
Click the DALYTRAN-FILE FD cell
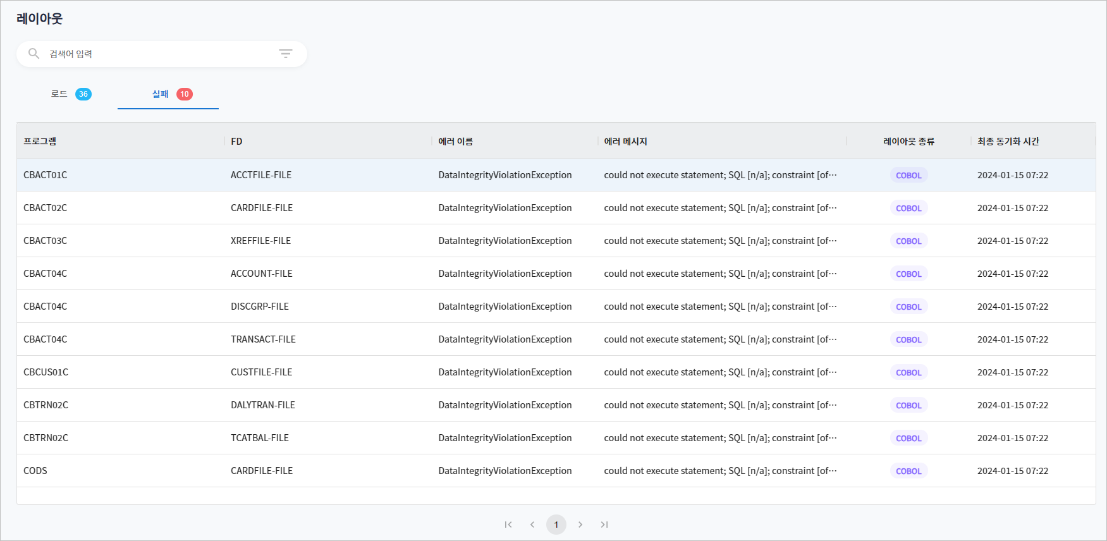263,405
